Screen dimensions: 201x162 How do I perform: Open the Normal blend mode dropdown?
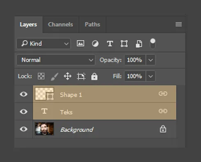pyautogui.click(x=56, y=60)
